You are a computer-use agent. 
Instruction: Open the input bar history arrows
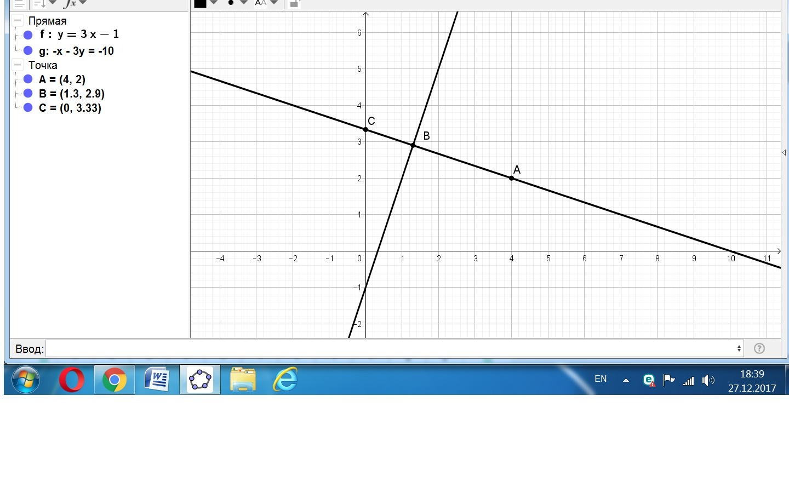click(739, 348)
